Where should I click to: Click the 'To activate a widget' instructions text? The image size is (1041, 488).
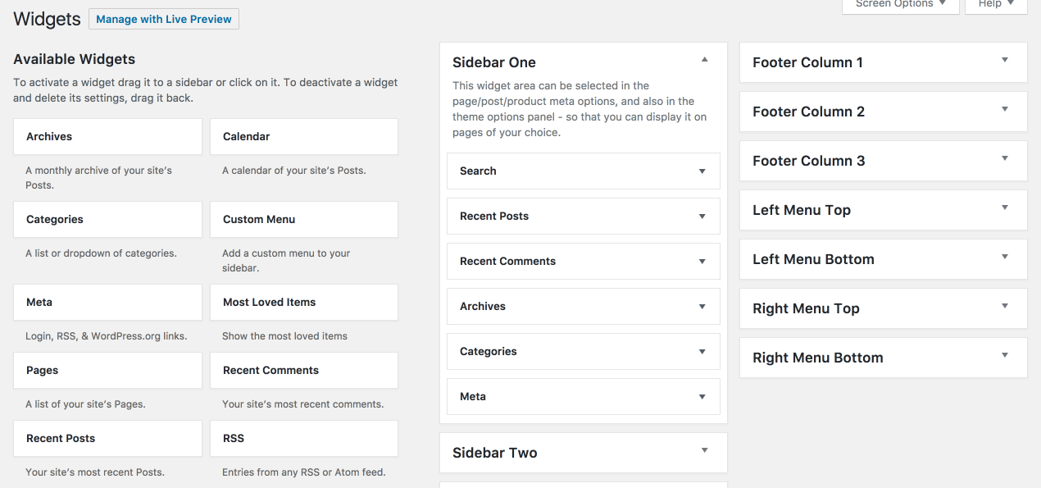(206, 90)
